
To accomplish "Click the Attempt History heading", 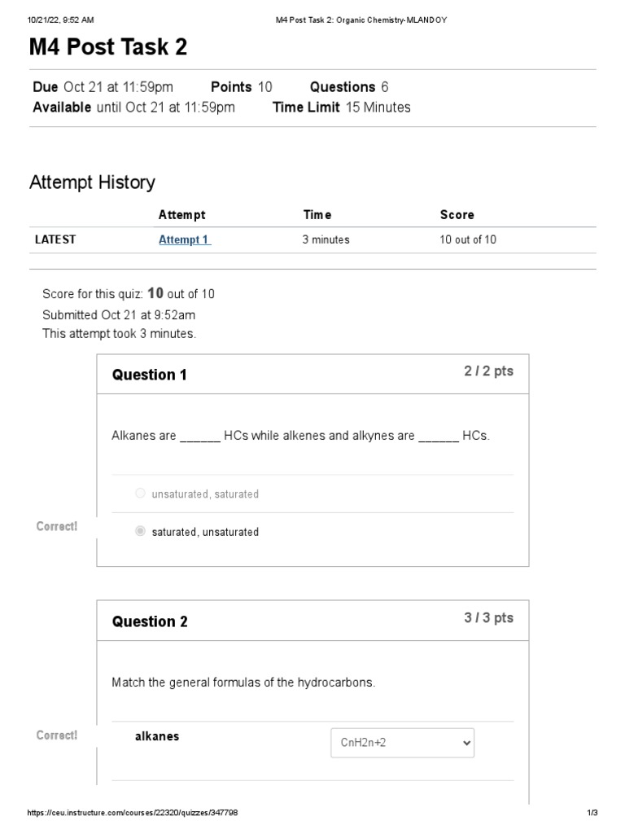I will [x=92, y=182].
